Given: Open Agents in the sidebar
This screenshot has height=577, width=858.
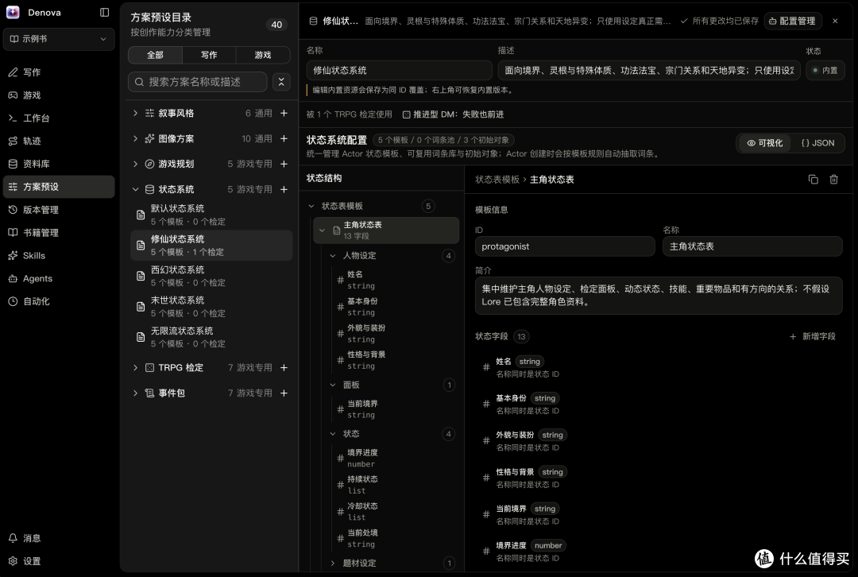Looking at the screenshot, I should [x=59, y=279].
